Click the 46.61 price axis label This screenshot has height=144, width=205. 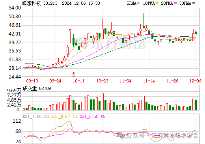(15, 25)
